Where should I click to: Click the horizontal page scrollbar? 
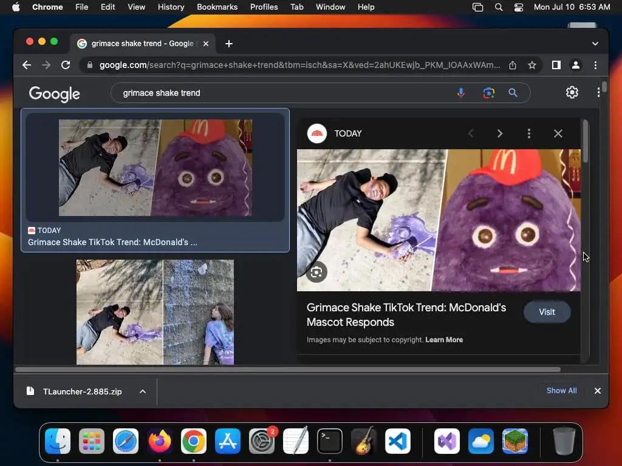coord(288,370)
